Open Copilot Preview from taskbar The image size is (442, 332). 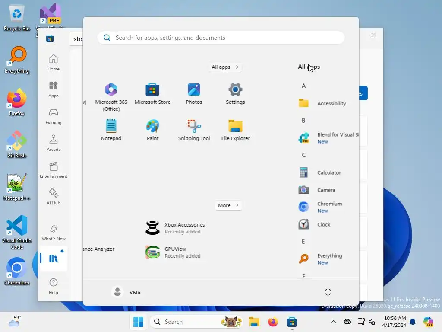click(429, 322)
